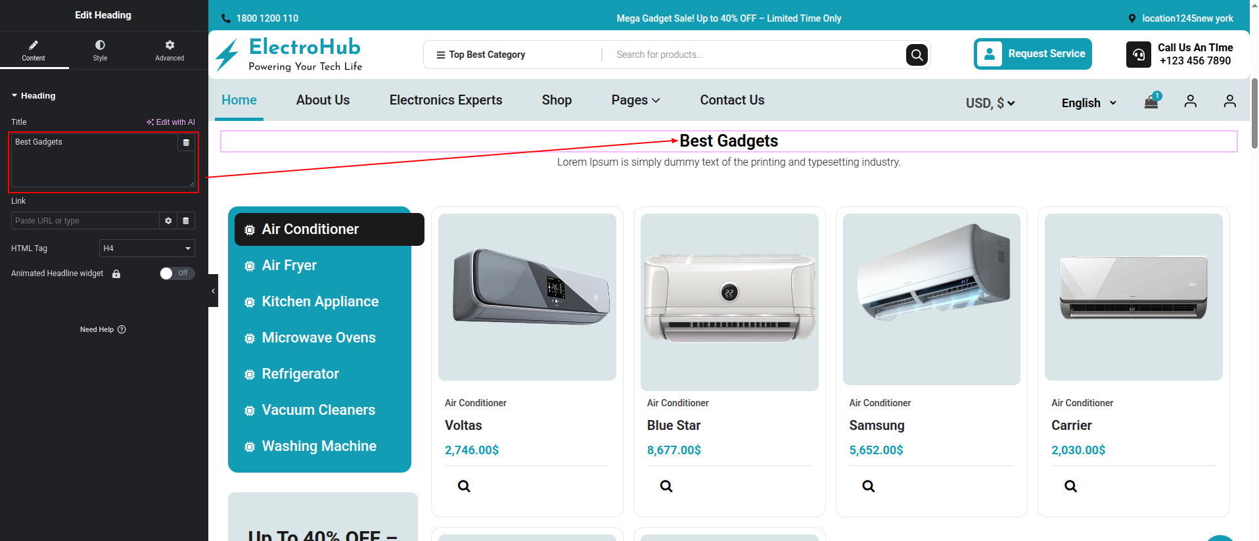Click the Paste URL link input field
This screenshot has height=541, width=1259.
tap(85, 221)
